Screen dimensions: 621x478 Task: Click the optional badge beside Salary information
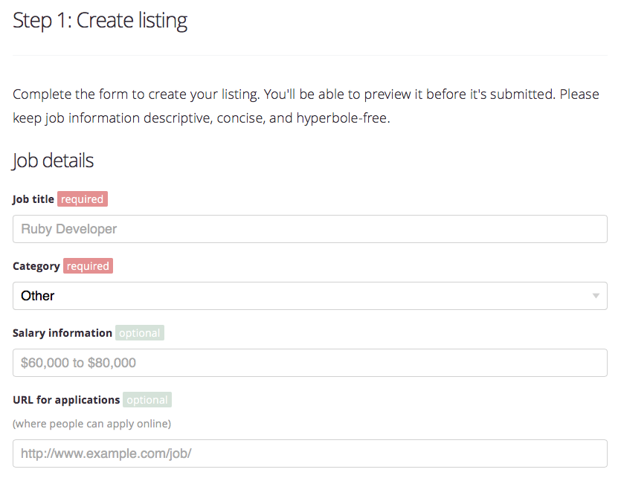(x=140, y=333)
